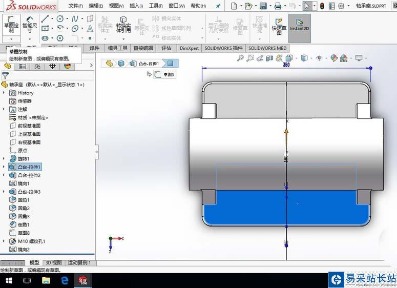Image resolution: width=397 pixels, height=288 pixels.
Task: Click Zoom to Fit in view toolbar
Action: [x=240, y=58]
